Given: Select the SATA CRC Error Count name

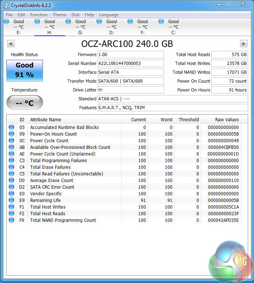Looking at the screenshot, I should point(52,187).
